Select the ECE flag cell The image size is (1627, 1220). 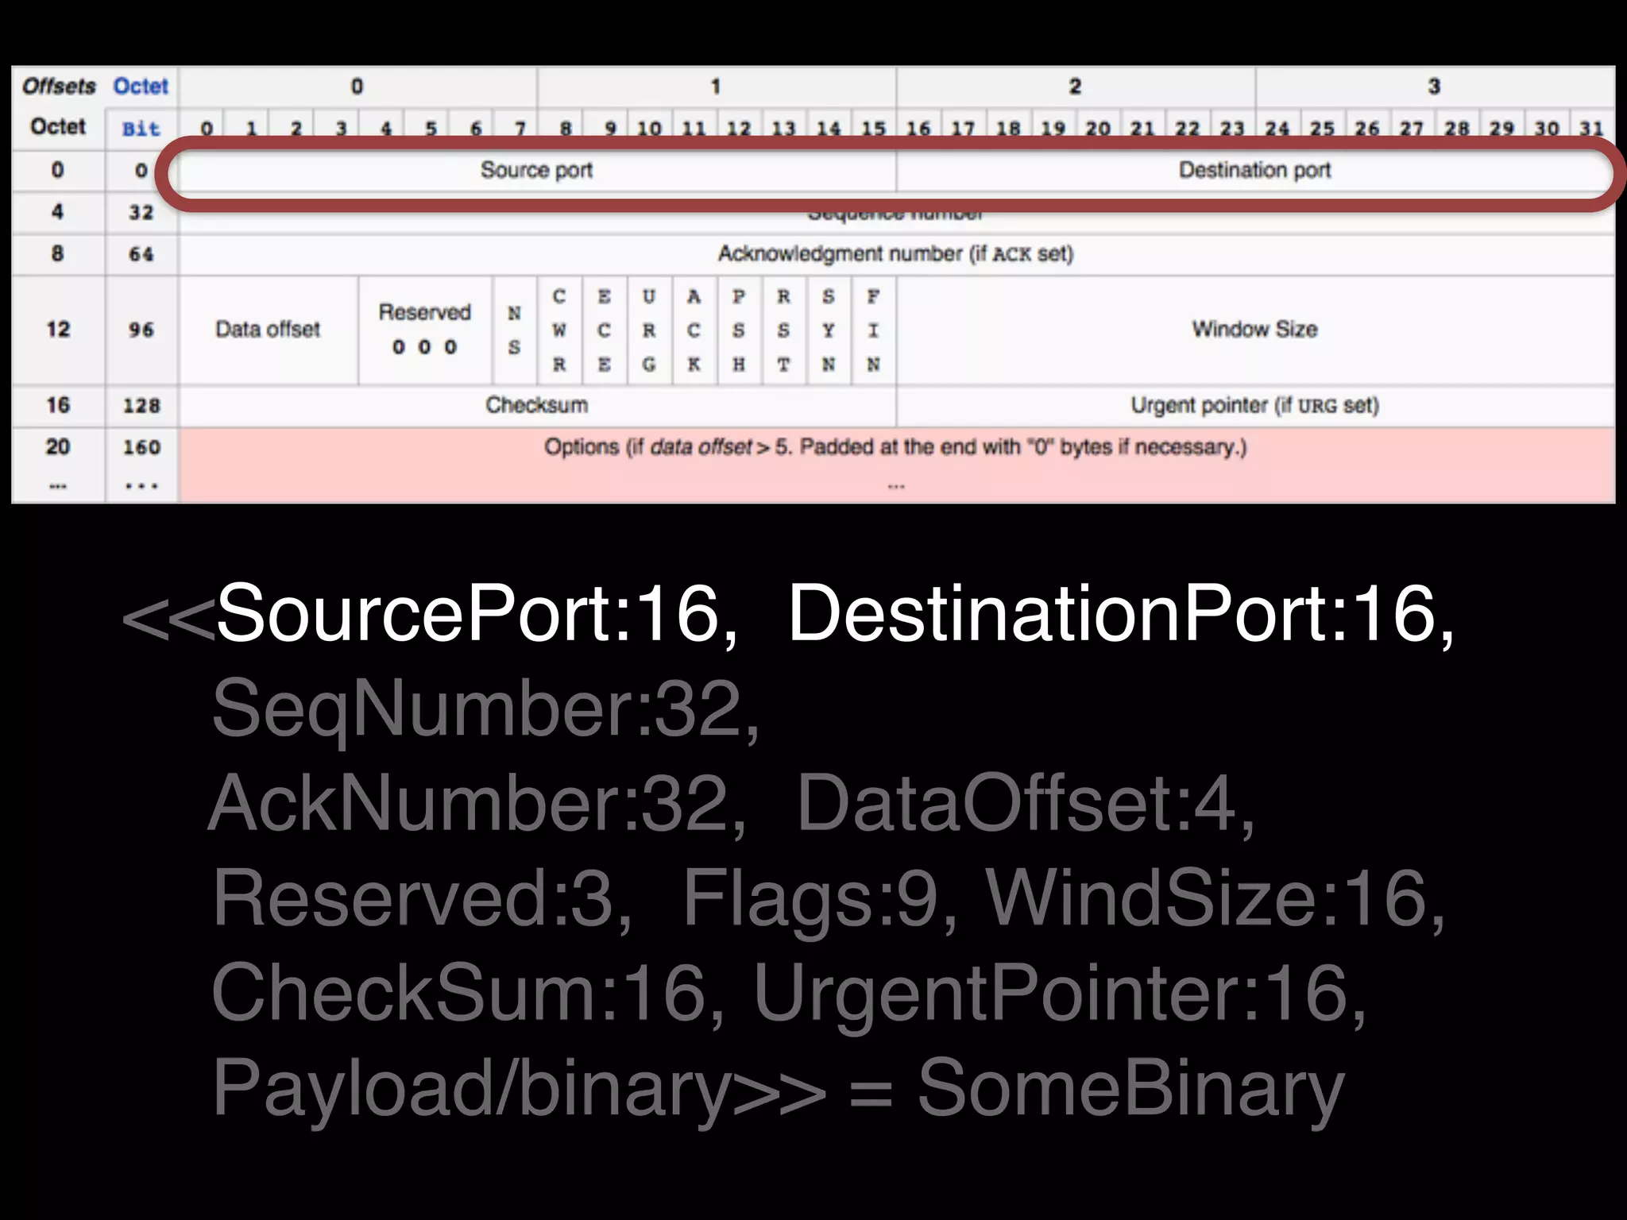[x=605, y=330]
